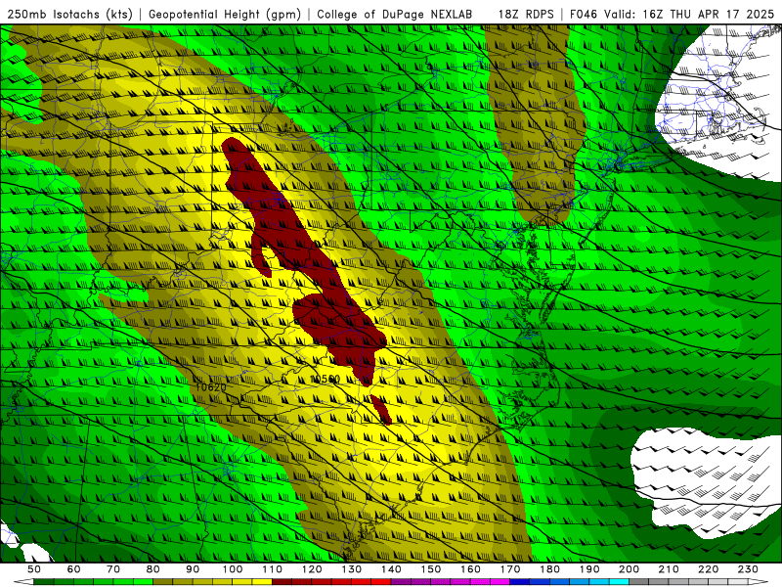Click the 'Geopotential Height (gpm)' header text
This screenshot has height=587, width=782.
pos(225,14)
